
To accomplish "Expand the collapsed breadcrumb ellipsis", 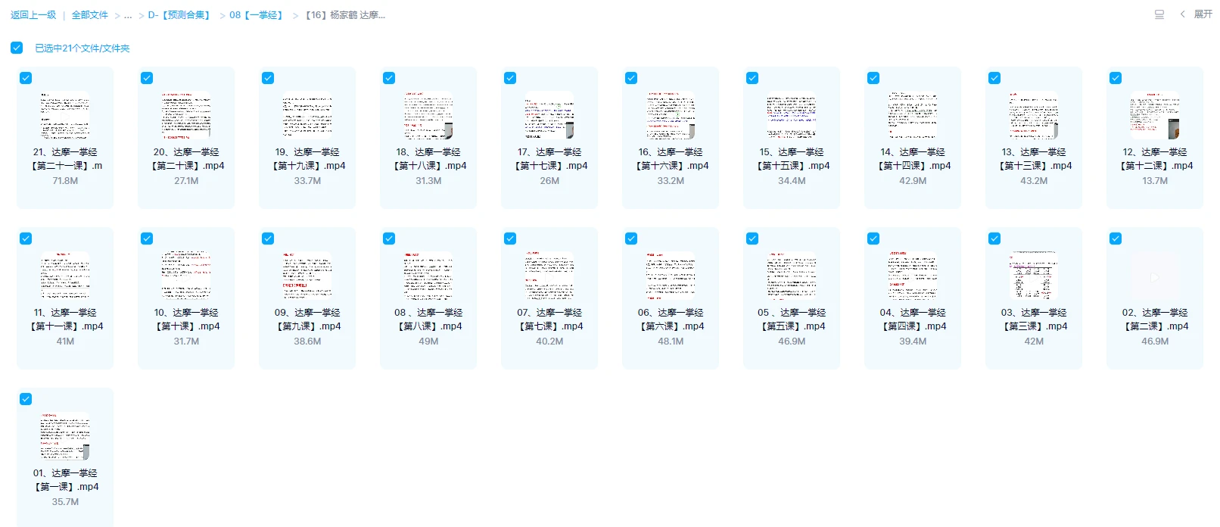I will pyautogui.click(x=128, y=15).
